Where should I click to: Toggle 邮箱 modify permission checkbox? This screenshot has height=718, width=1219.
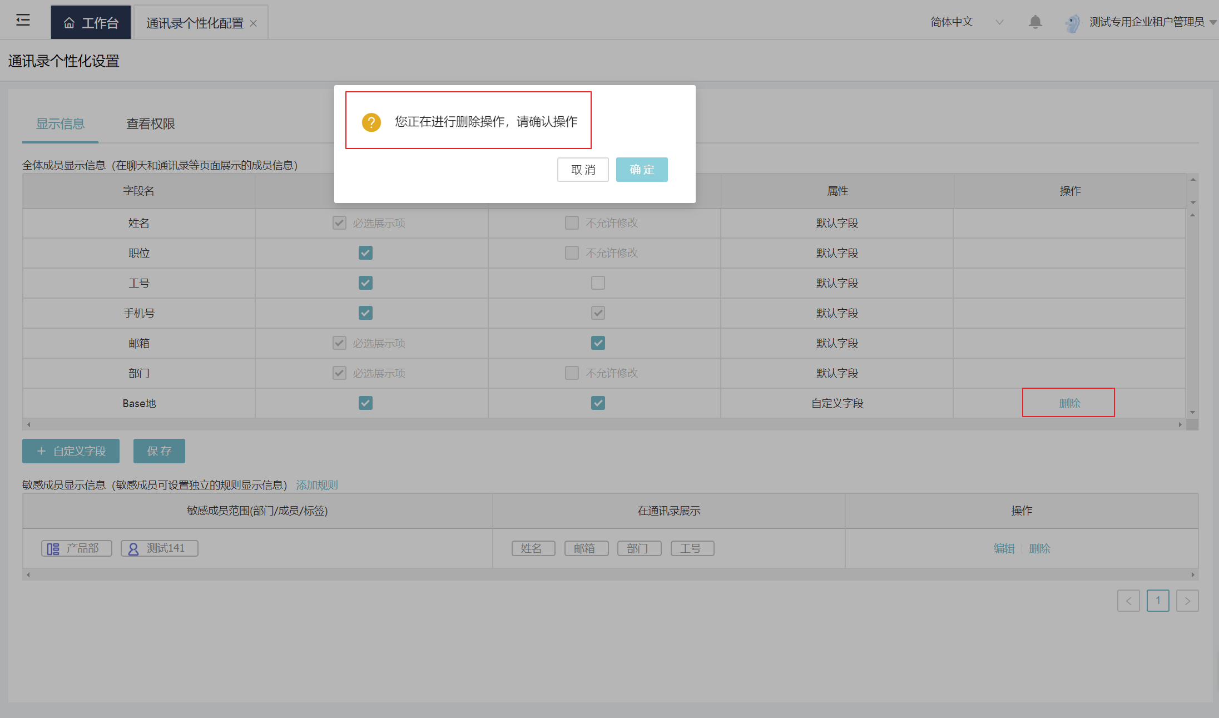(x=598, y=343)
